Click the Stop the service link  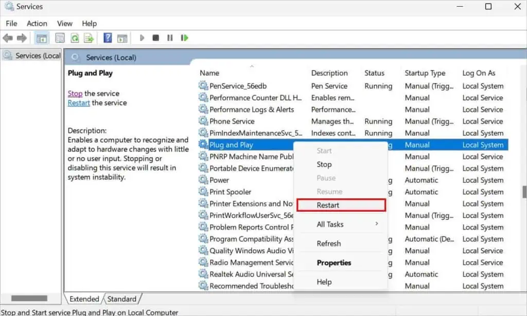point(75,94)
